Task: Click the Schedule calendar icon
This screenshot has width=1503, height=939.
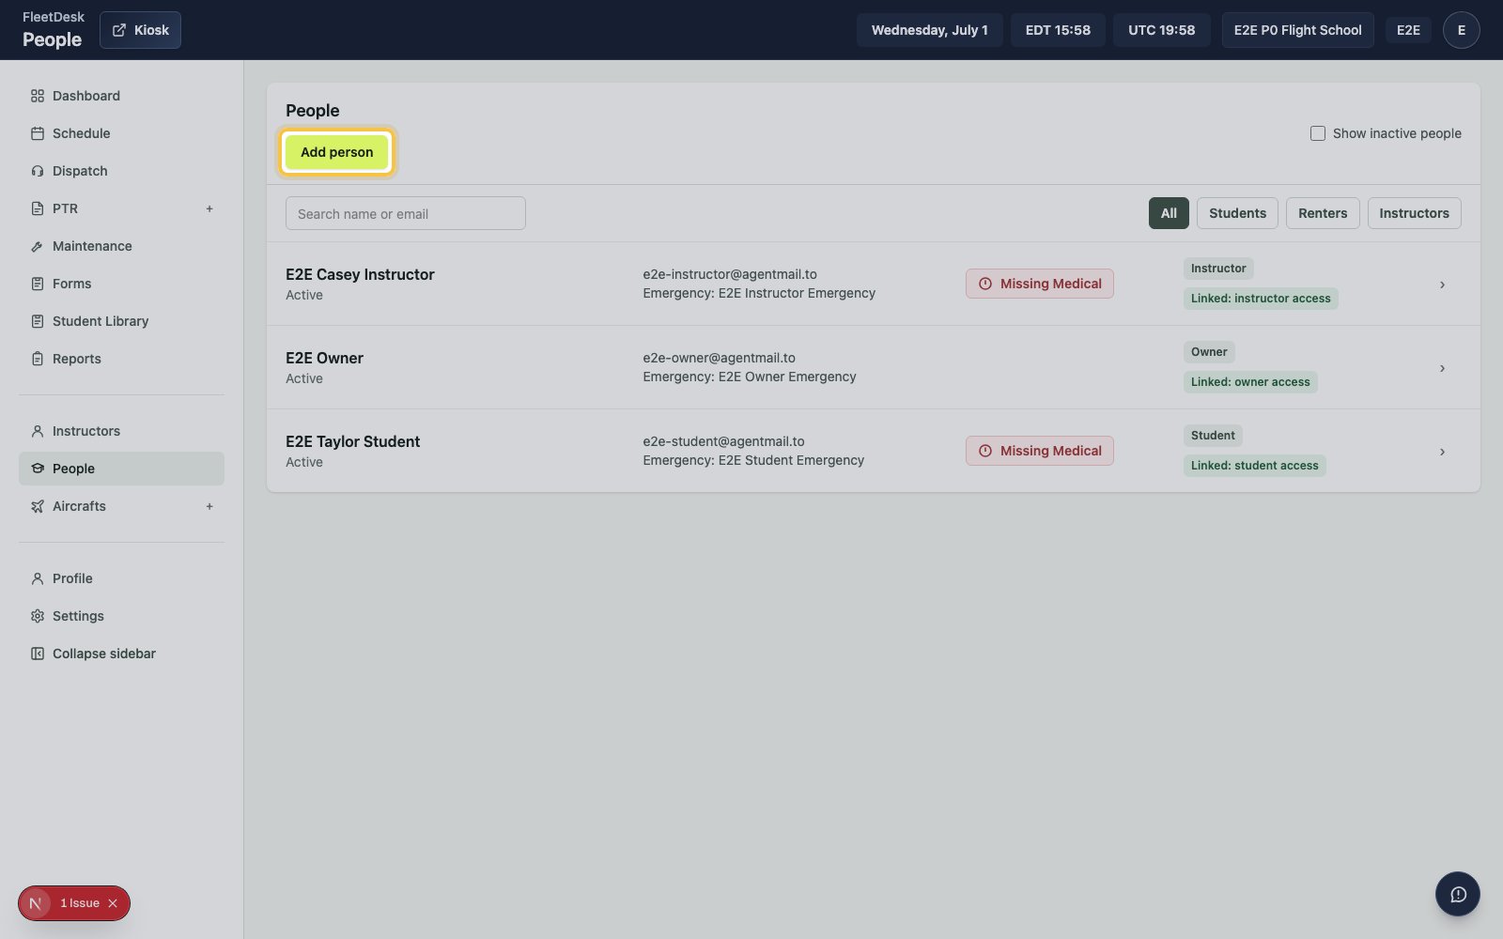Action: coord(38,133)
